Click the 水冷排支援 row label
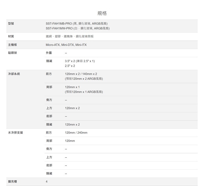 click(15, 133)
